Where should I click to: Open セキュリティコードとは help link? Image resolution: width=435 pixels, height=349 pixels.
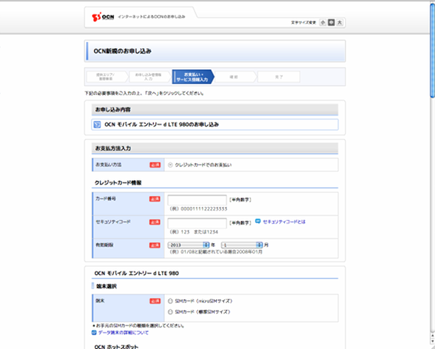284,222
